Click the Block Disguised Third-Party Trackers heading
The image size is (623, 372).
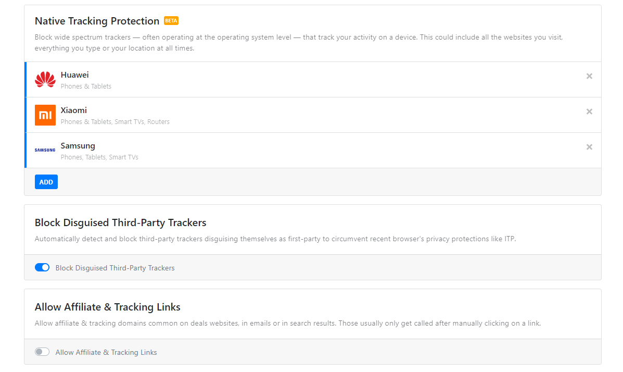click(x=120, y=223)
